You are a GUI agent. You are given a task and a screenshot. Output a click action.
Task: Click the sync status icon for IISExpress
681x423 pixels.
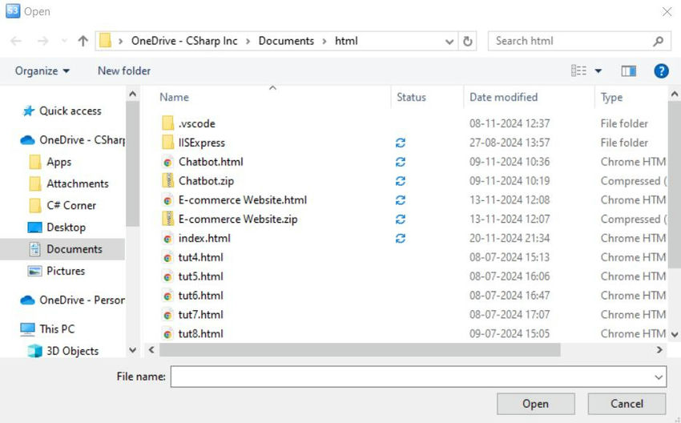[401, 143]
